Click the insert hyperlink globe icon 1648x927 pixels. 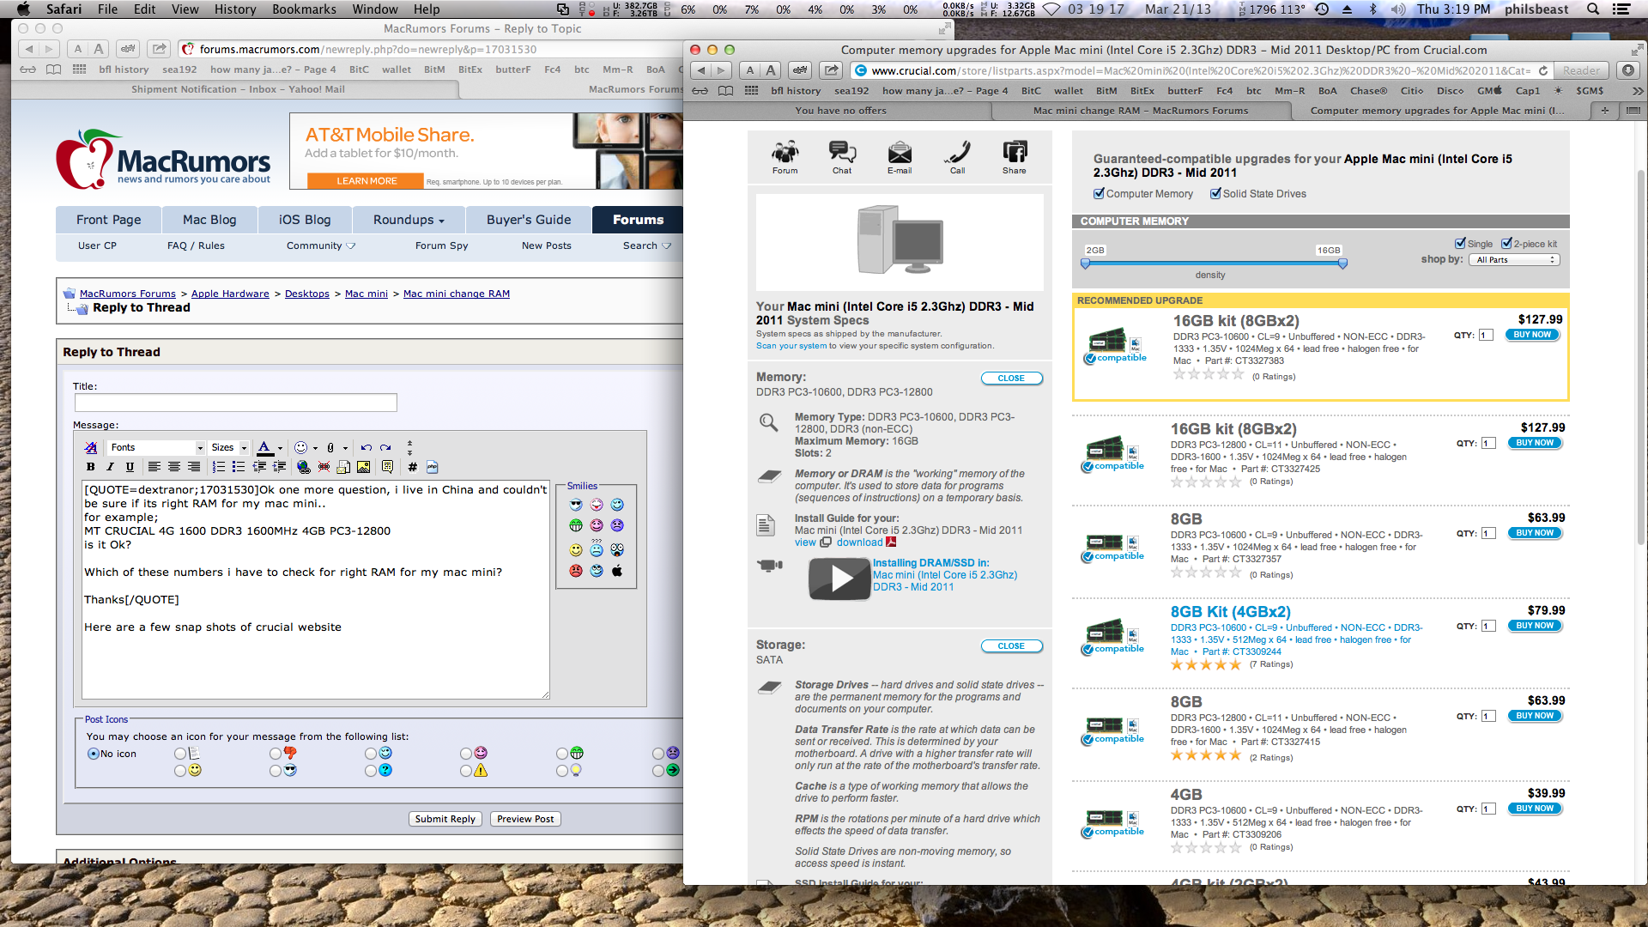(x=303, y=467)
